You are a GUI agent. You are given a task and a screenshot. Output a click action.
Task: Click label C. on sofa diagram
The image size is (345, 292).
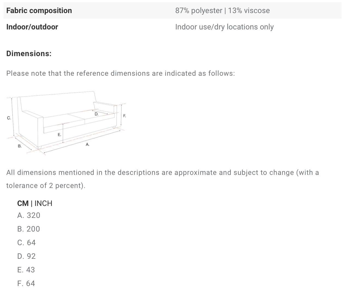tap(9, 118)
